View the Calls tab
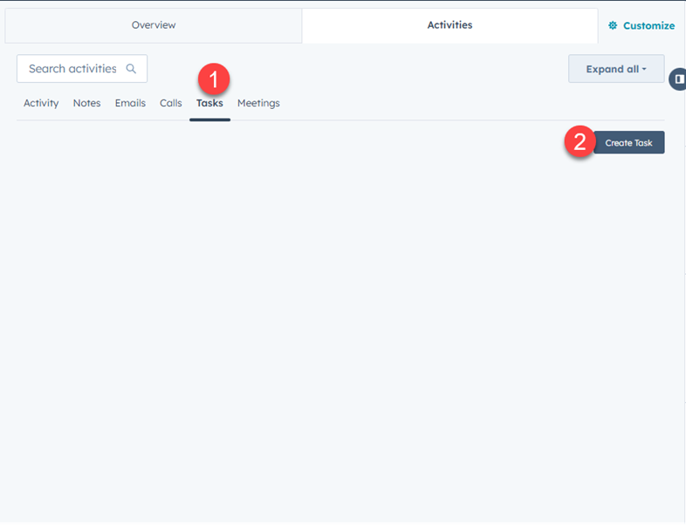 [171, 103]
